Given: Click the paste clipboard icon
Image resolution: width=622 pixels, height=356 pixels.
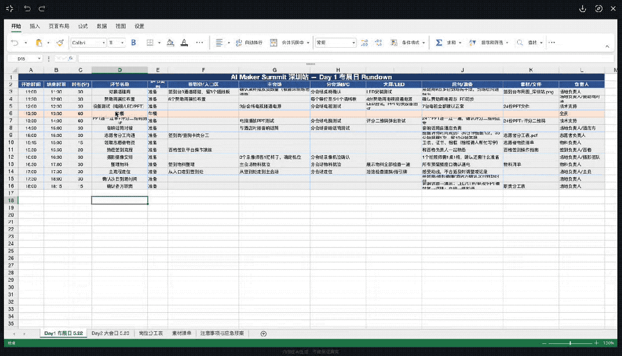Looking at the screenshot, I should coord(39,43).
